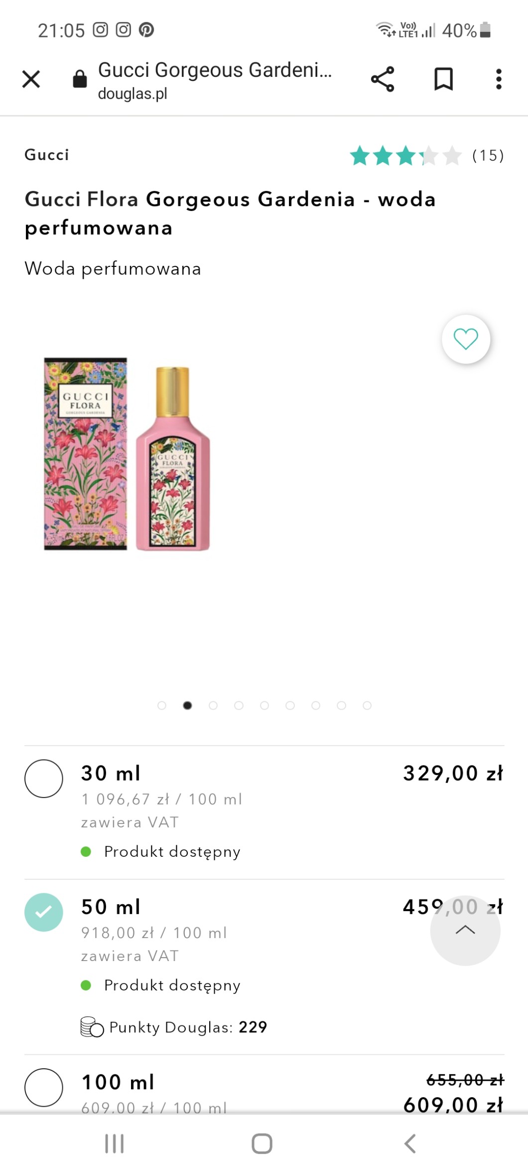The image size is (528, 1175).
Task: Open recent apps from navigation bar
Action: pos(114,1144)
